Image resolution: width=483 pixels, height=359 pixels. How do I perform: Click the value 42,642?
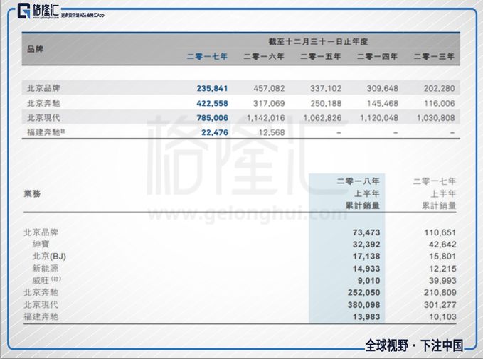coord(442,245)
